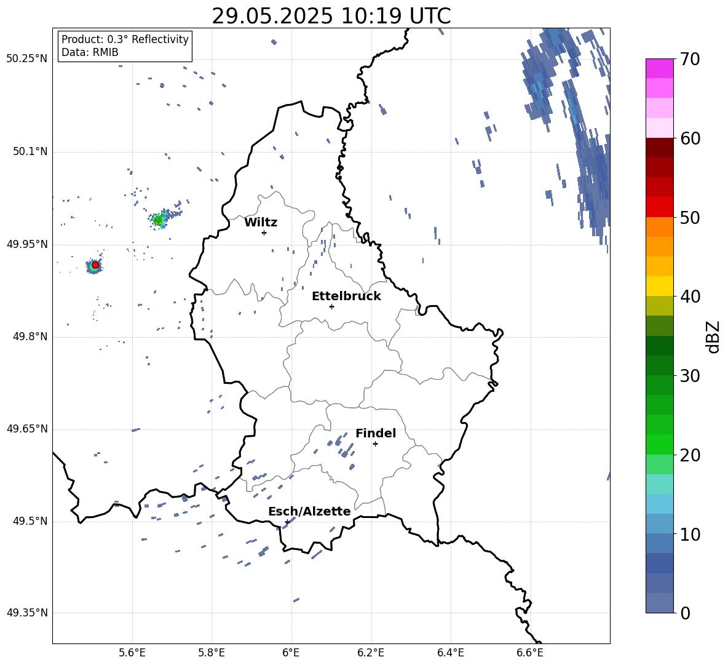The height and width of the screenshot is (665, 728).
Task: Click the Findel cross marker
Action: coord(375,444)
